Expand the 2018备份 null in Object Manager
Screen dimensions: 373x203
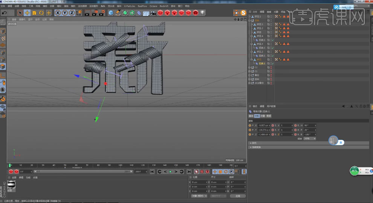[249, 83]
